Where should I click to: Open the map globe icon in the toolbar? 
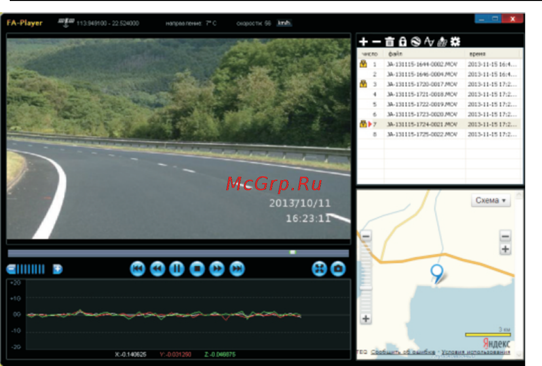point(416,42)
